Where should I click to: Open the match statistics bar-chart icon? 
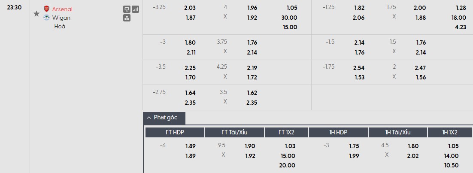coord(135,9)
